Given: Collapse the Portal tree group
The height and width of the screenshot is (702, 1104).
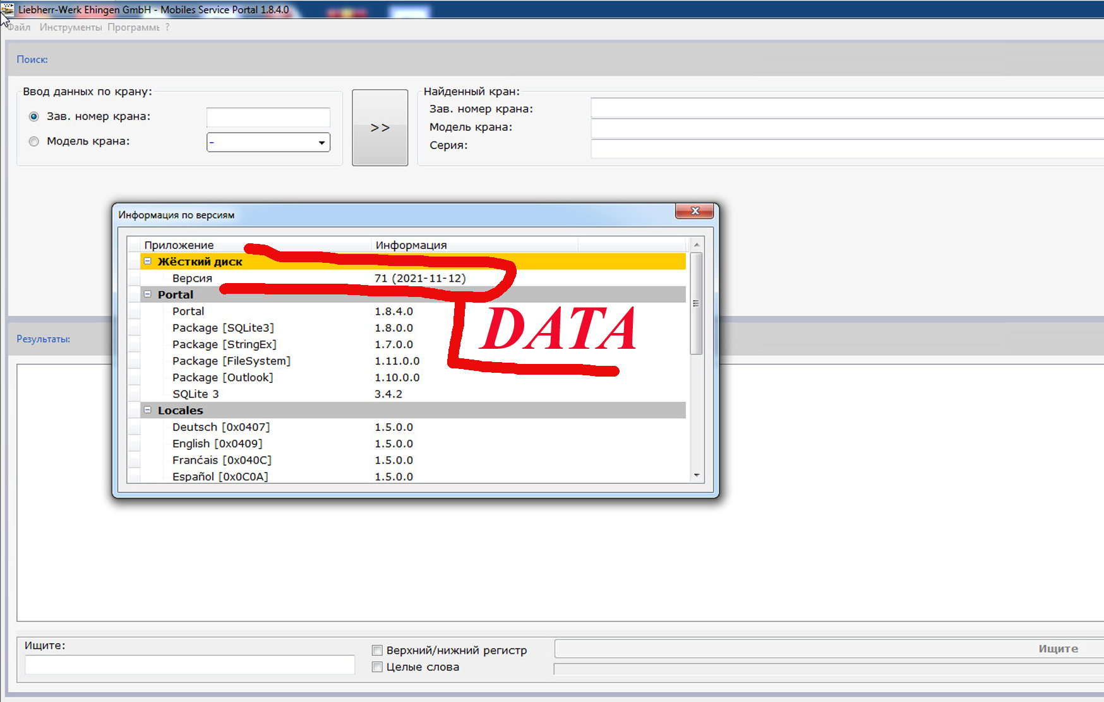Looking at the screenshot, I should [147, 294].
